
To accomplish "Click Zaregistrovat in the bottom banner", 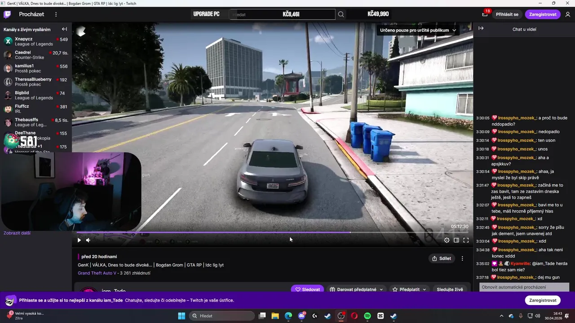I will (543, 300).
